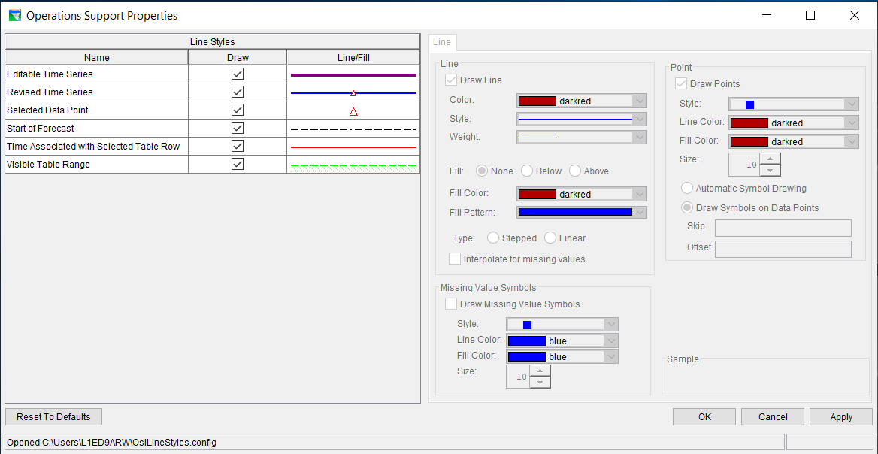
Task: Click the Selected Data Point triangle symbol
Action: (353, 111)
